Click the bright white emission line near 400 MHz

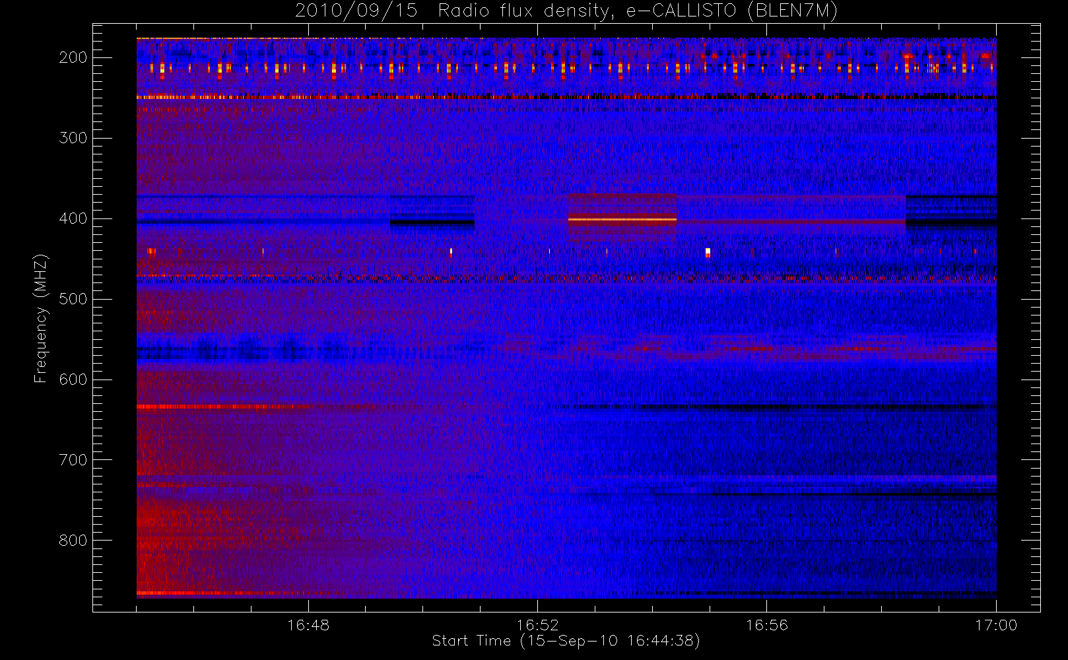pyautogui.click(x=622, y=219)
